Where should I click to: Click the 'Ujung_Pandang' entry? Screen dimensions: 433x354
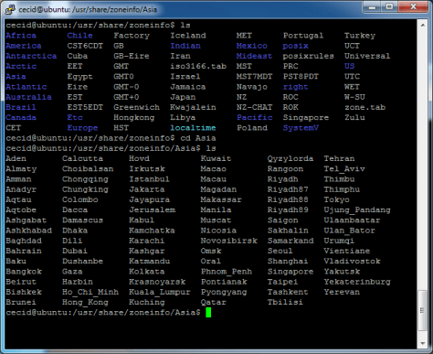pyautogui.click(x=357, y=209)
